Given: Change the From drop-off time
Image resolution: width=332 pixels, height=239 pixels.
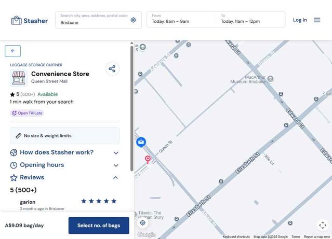Looking at the screenshot, I should tap(181, 19).
